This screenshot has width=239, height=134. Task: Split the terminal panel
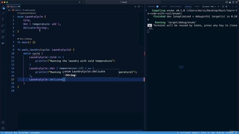pos(223,7)
